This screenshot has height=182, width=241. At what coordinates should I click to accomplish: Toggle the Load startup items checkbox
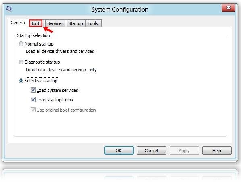pos(33,100)
